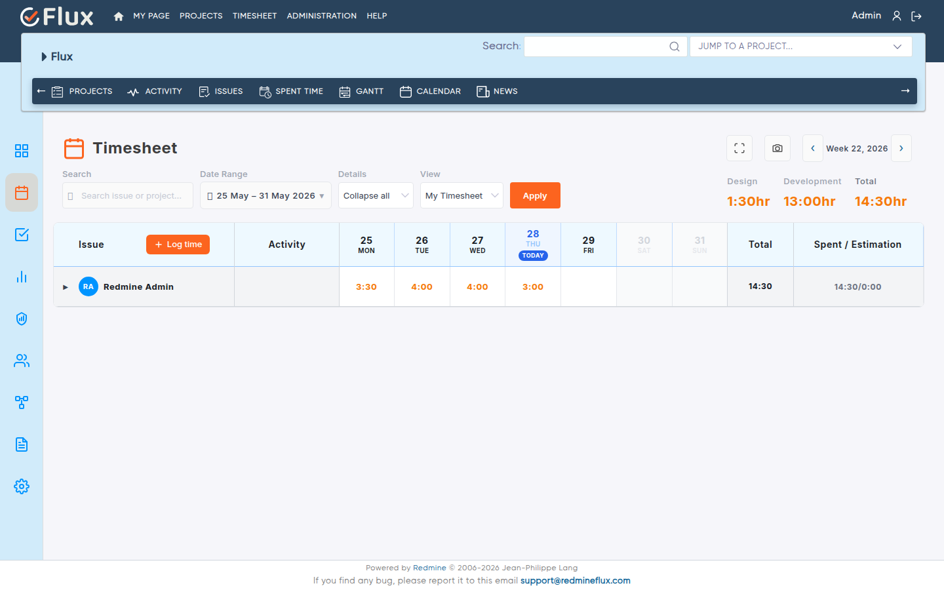Viewport: 944px width, 590px height.
Task: Open the My Timesheet view dropdown
Action: (x=462, y=195)
